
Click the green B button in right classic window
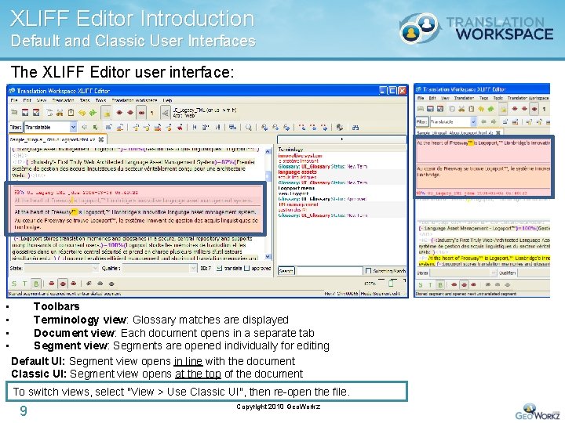point(440,284)
